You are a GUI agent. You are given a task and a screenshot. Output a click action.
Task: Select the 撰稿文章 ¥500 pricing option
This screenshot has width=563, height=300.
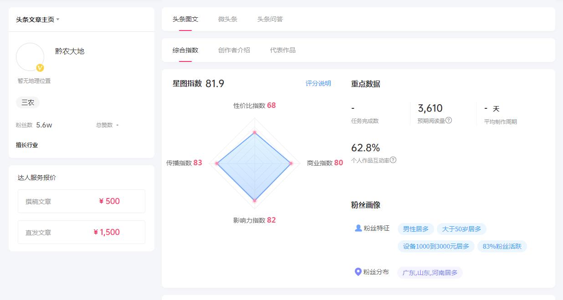[x=81, y=201]
